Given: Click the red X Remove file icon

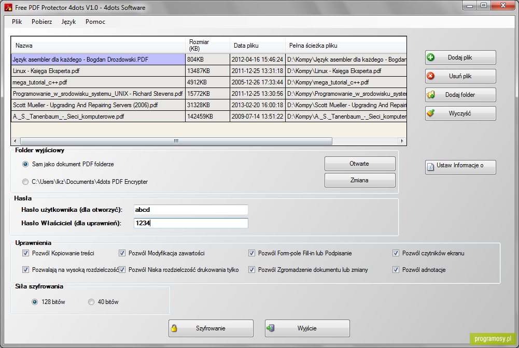Looking at the screenshot, I should pos(430,76).
